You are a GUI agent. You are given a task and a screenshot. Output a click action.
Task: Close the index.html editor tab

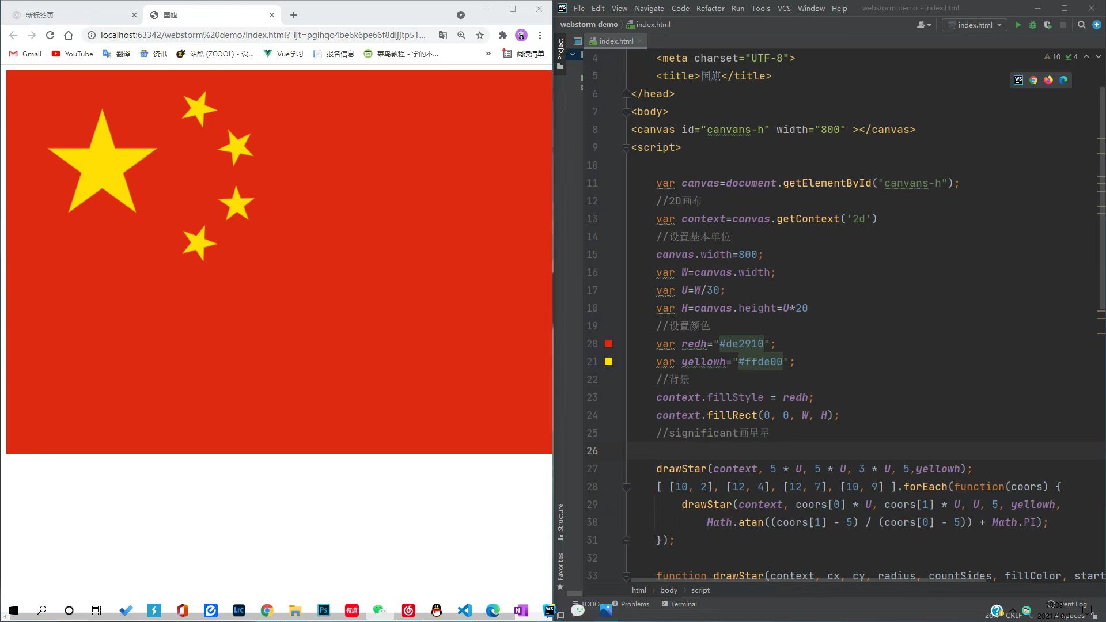(x=640, y=41)
